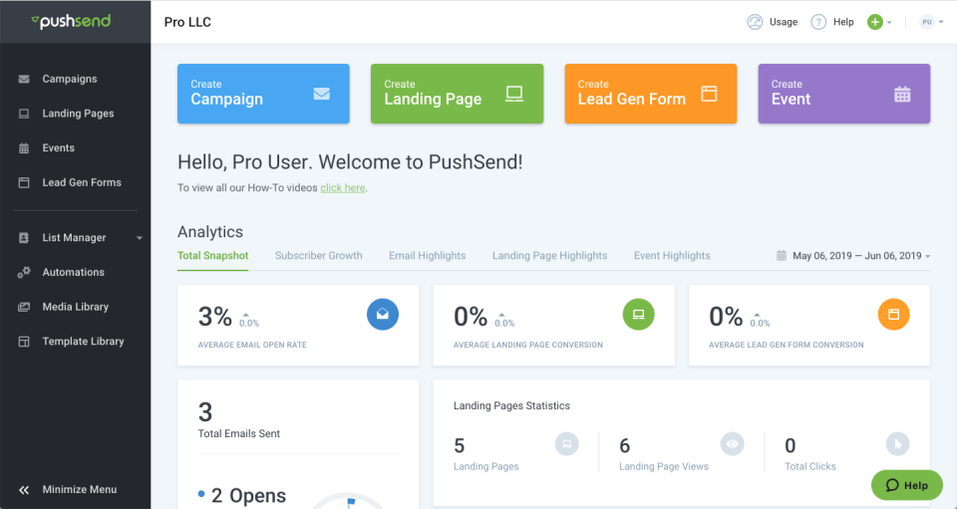Click laptop icon on Create Landing Page card
The height and width of the screenshot is (509, 957).
click(x=514, y=94)
